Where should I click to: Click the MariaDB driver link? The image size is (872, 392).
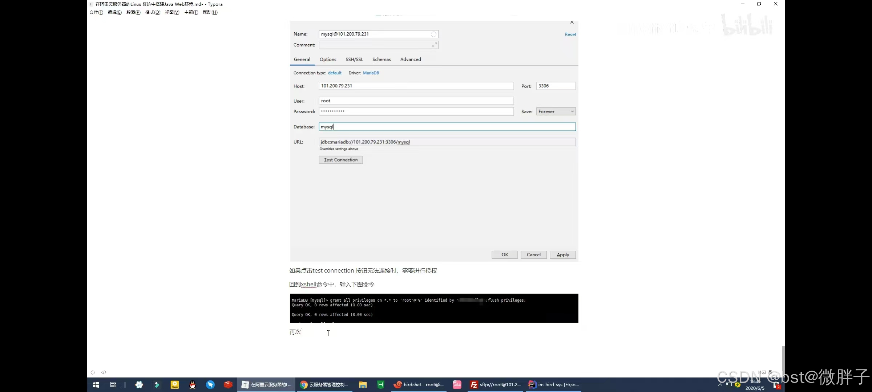(x=371, y=73)
